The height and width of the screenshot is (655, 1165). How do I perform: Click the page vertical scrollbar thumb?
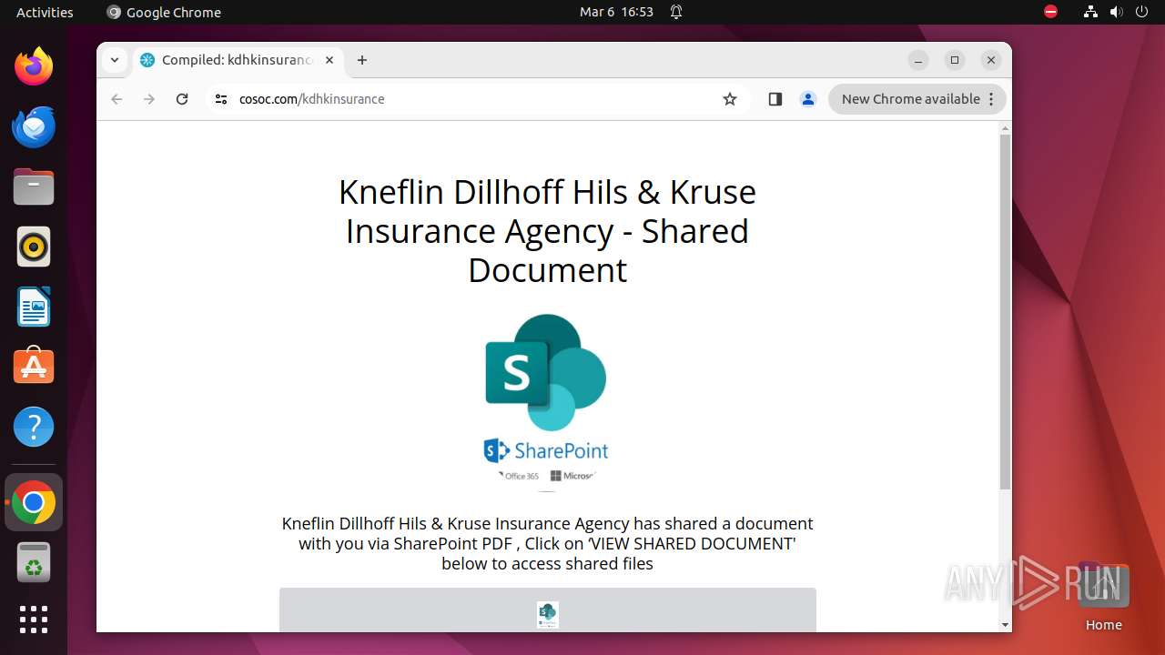(x=1005, y=312)
